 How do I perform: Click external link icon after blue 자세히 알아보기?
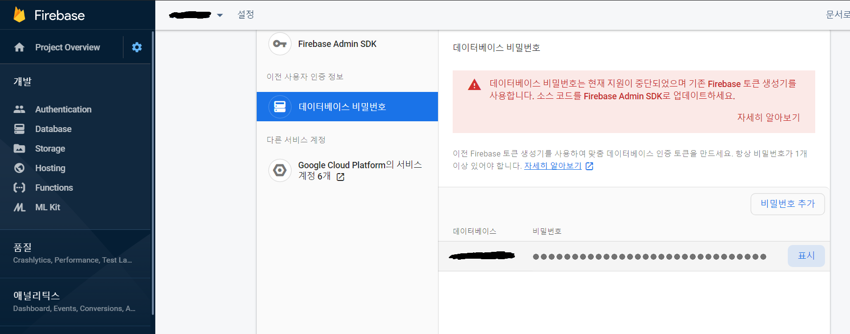tap(589, 166)
